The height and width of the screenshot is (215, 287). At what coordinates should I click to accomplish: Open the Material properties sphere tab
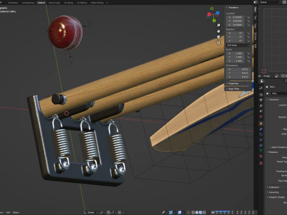(261, 156)
